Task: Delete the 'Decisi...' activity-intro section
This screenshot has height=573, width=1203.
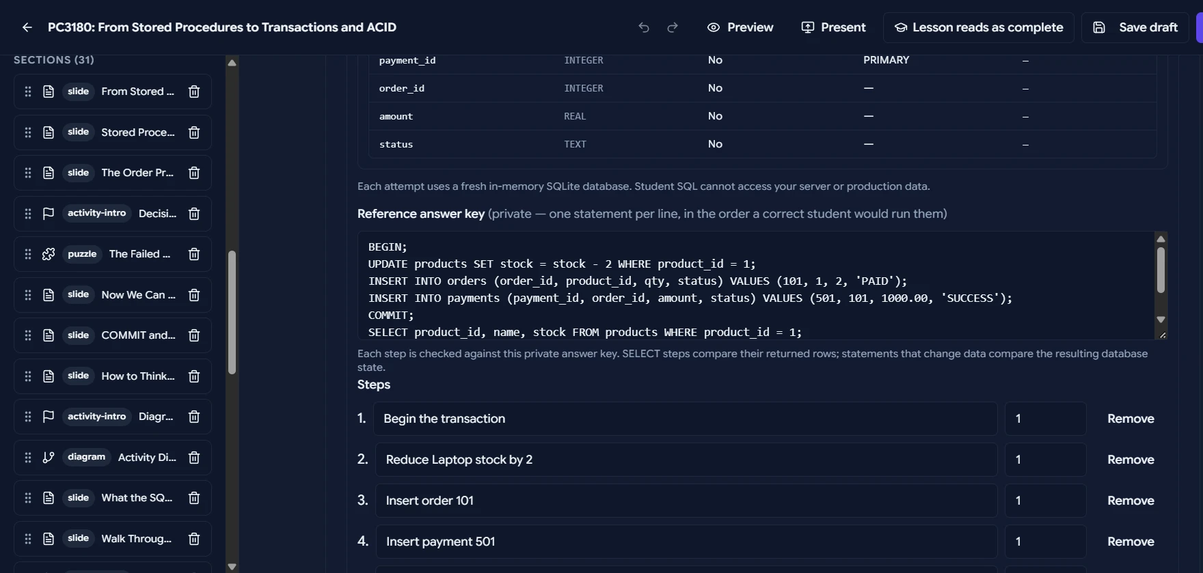Action: (x=194, y=214)
